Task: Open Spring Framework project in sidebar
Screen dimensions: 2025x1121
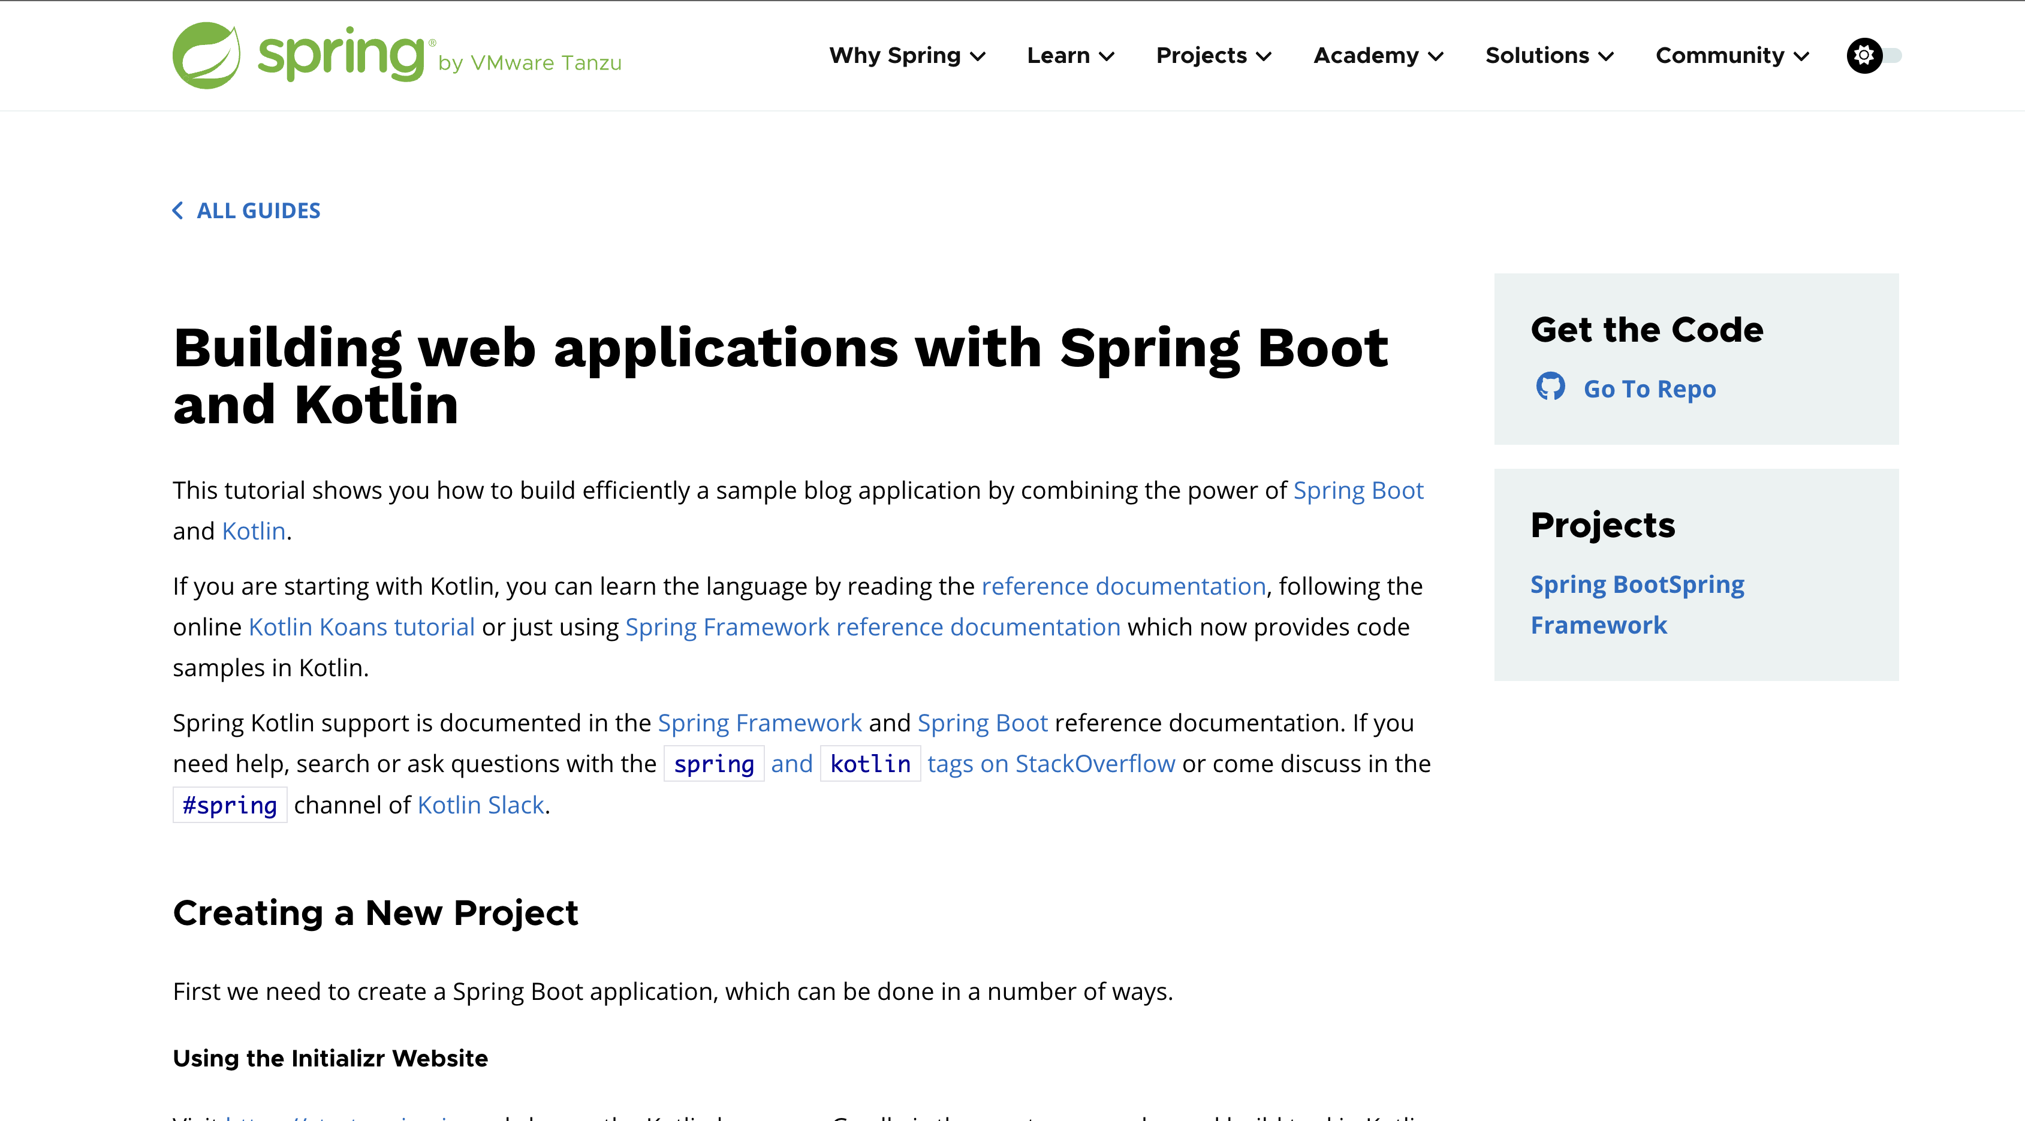Action: tap(1638, 604)
